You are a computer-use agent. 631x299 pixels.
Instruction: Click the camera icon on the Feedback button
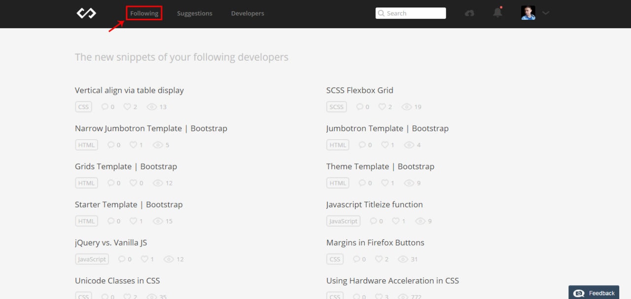point(578,292)
